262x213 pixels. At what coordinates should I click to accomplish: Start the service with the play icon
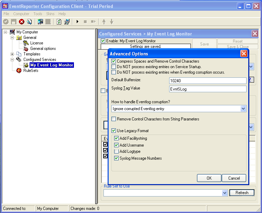[77, 22]
